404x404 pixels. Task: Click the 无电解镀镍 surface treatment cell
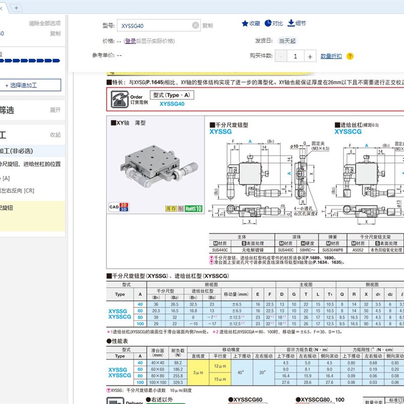(253, 250)
